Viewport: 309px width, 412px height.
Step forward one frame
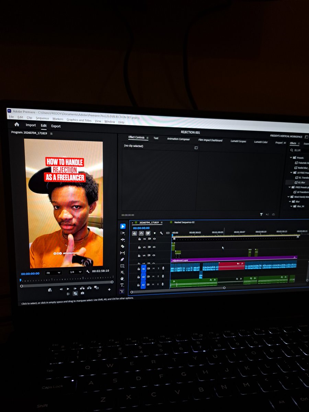(75, 289)
